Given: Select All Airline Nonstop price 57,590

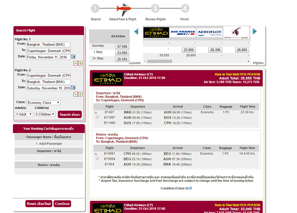Looking at the screenshot, I should point(122,46).
